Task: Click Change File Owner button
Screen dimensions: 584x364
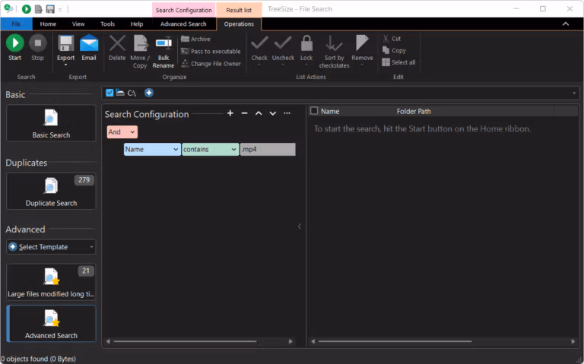Action: [x=211, y=64]
